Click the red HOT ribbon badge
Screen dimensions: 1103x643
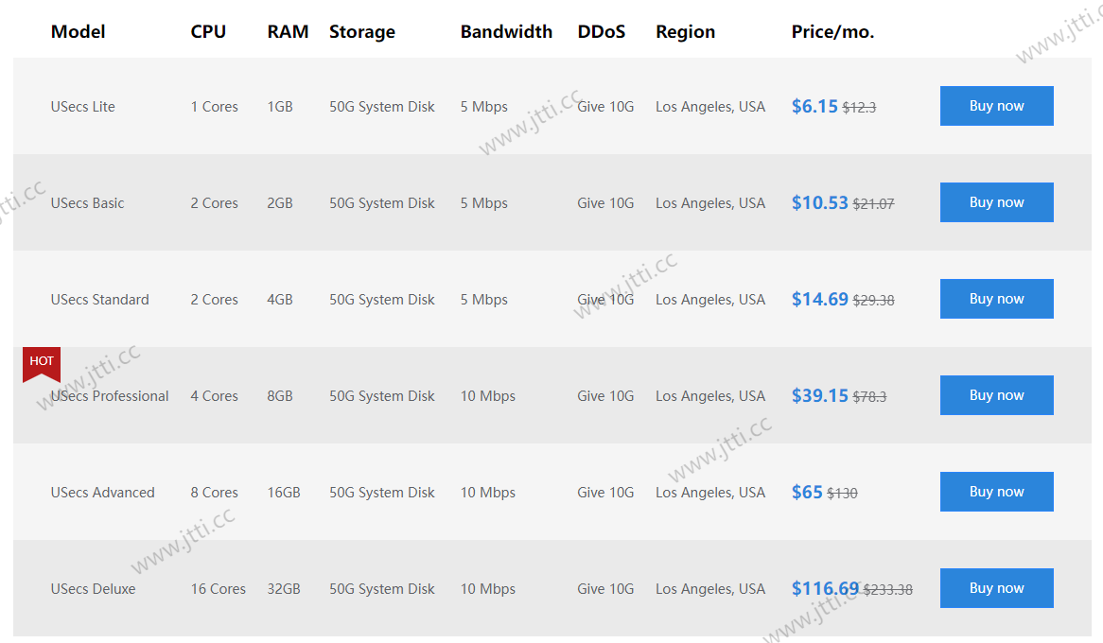(x=42, y=363)
